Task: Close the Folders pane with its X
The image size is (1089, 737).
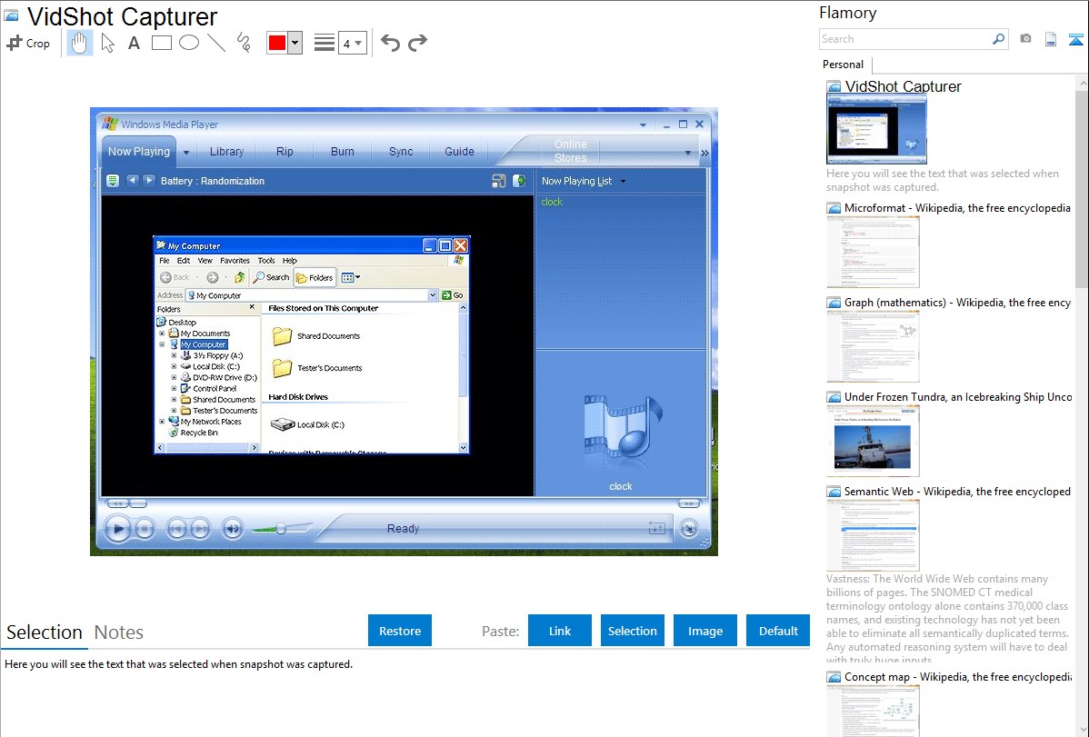Action: pyautogui.click(x=252, y=308)
